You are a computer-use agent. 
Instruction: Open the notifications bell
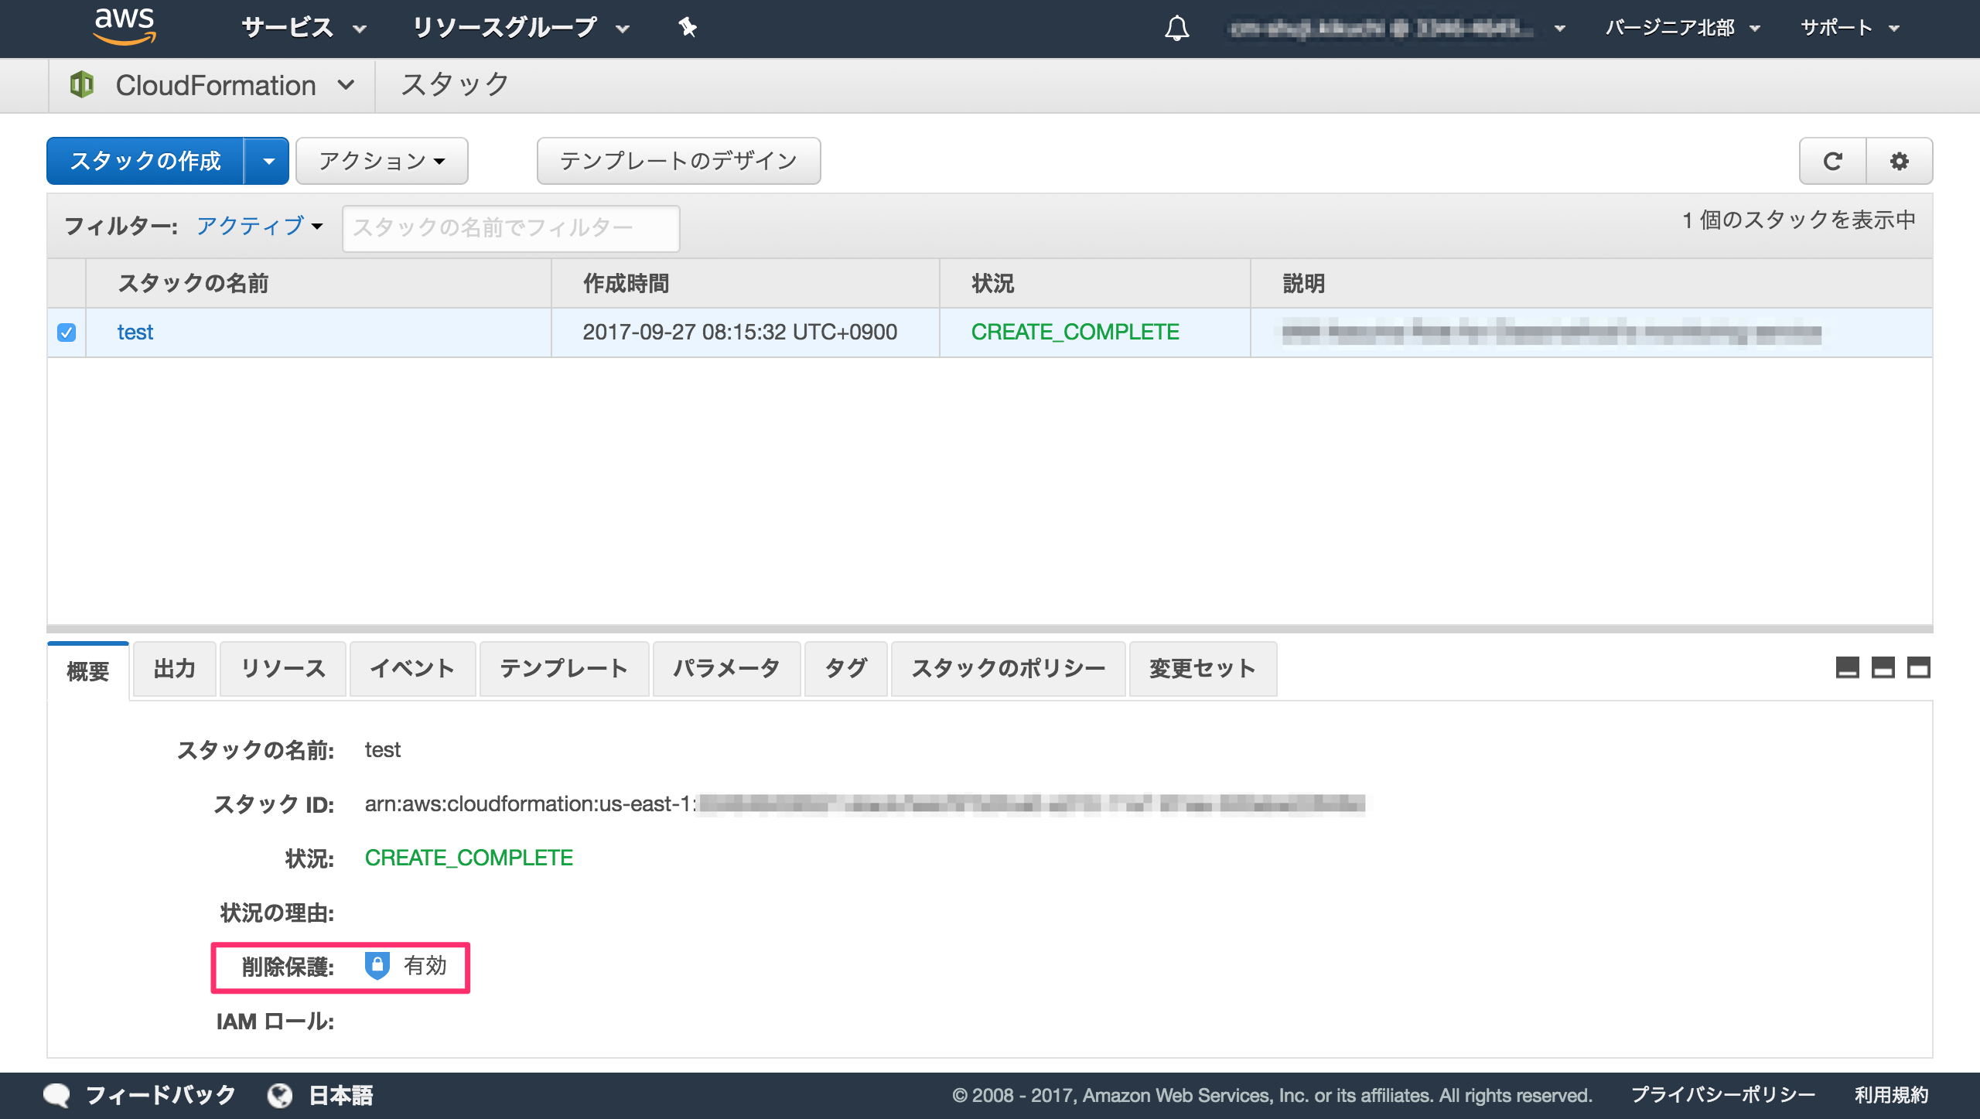click(1176, 27)
